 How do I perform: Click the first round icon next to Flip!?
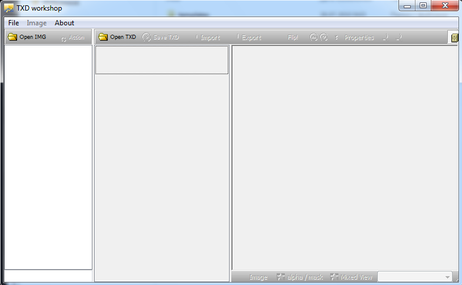pos(314,38)
